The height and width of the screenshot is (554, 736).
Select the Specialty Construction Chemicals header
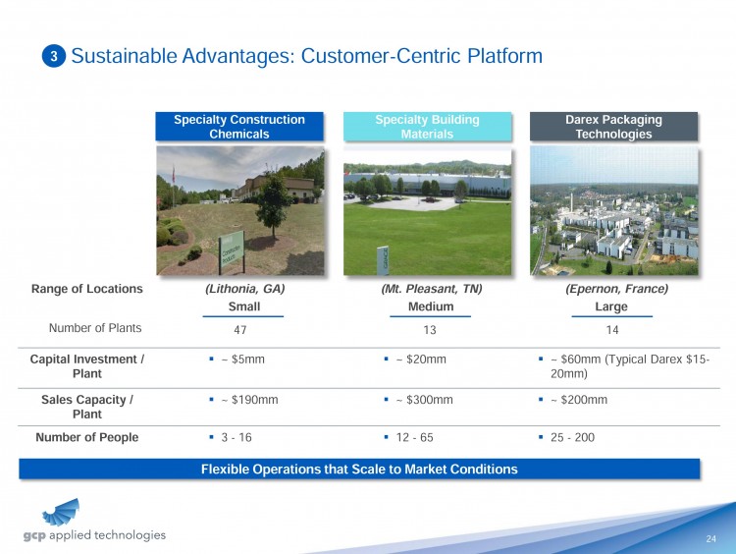click(x=239, y=127)
